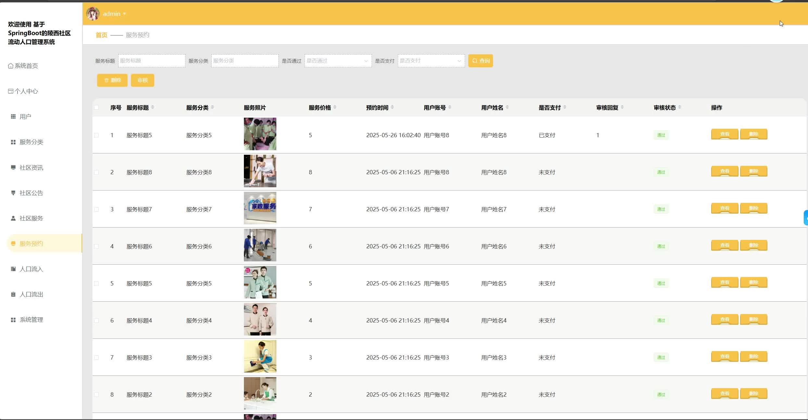
Task: Click the 系统首页 home icon
Action: (11, 66)
